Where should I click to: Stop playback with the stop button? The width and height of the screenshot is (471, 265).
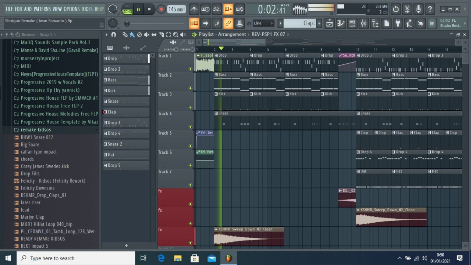[x=149, y=9]
